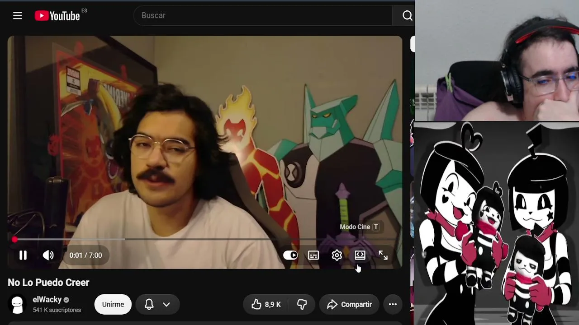579x325 pixels.
Task: Open the notification bell dropdown
Action: tap(157, 305)
